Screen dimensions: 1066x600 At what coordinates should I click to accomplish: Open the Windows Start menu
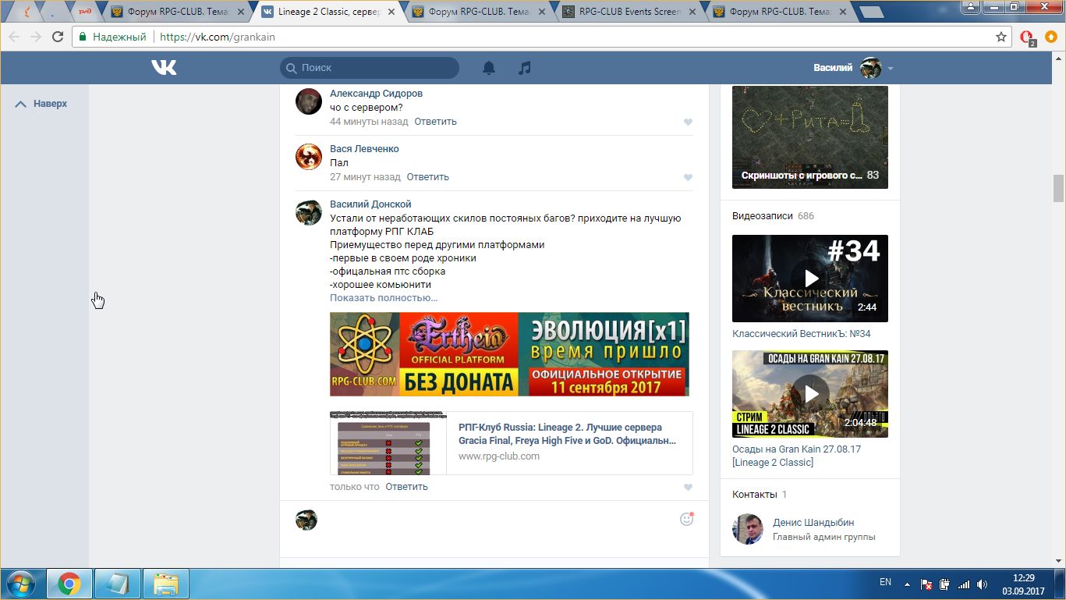(19, 584)
